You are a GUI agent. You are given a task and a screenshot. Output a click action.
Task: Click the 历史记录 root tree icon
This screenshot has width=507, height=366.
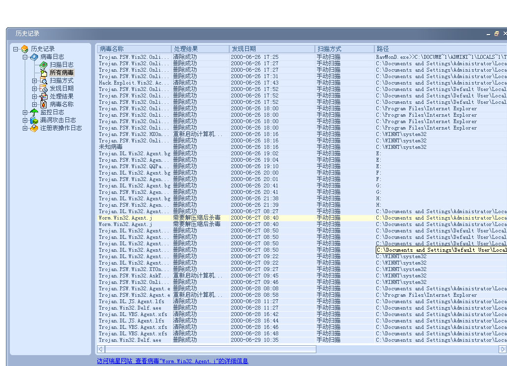coord(25,49)
